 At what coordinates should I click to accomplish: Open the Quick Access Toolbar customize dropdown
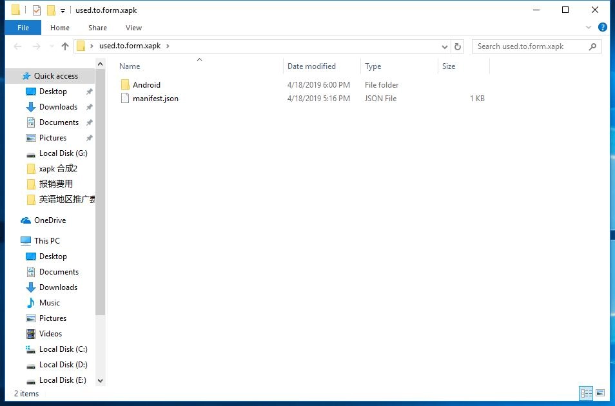(x=63, y=11)
